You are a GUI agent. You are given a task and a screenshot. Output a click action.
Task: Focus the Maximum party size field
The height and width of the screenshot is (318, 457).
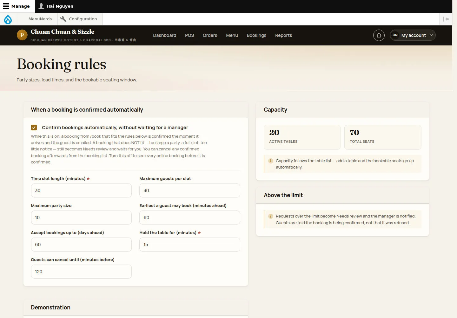point(81,218)
